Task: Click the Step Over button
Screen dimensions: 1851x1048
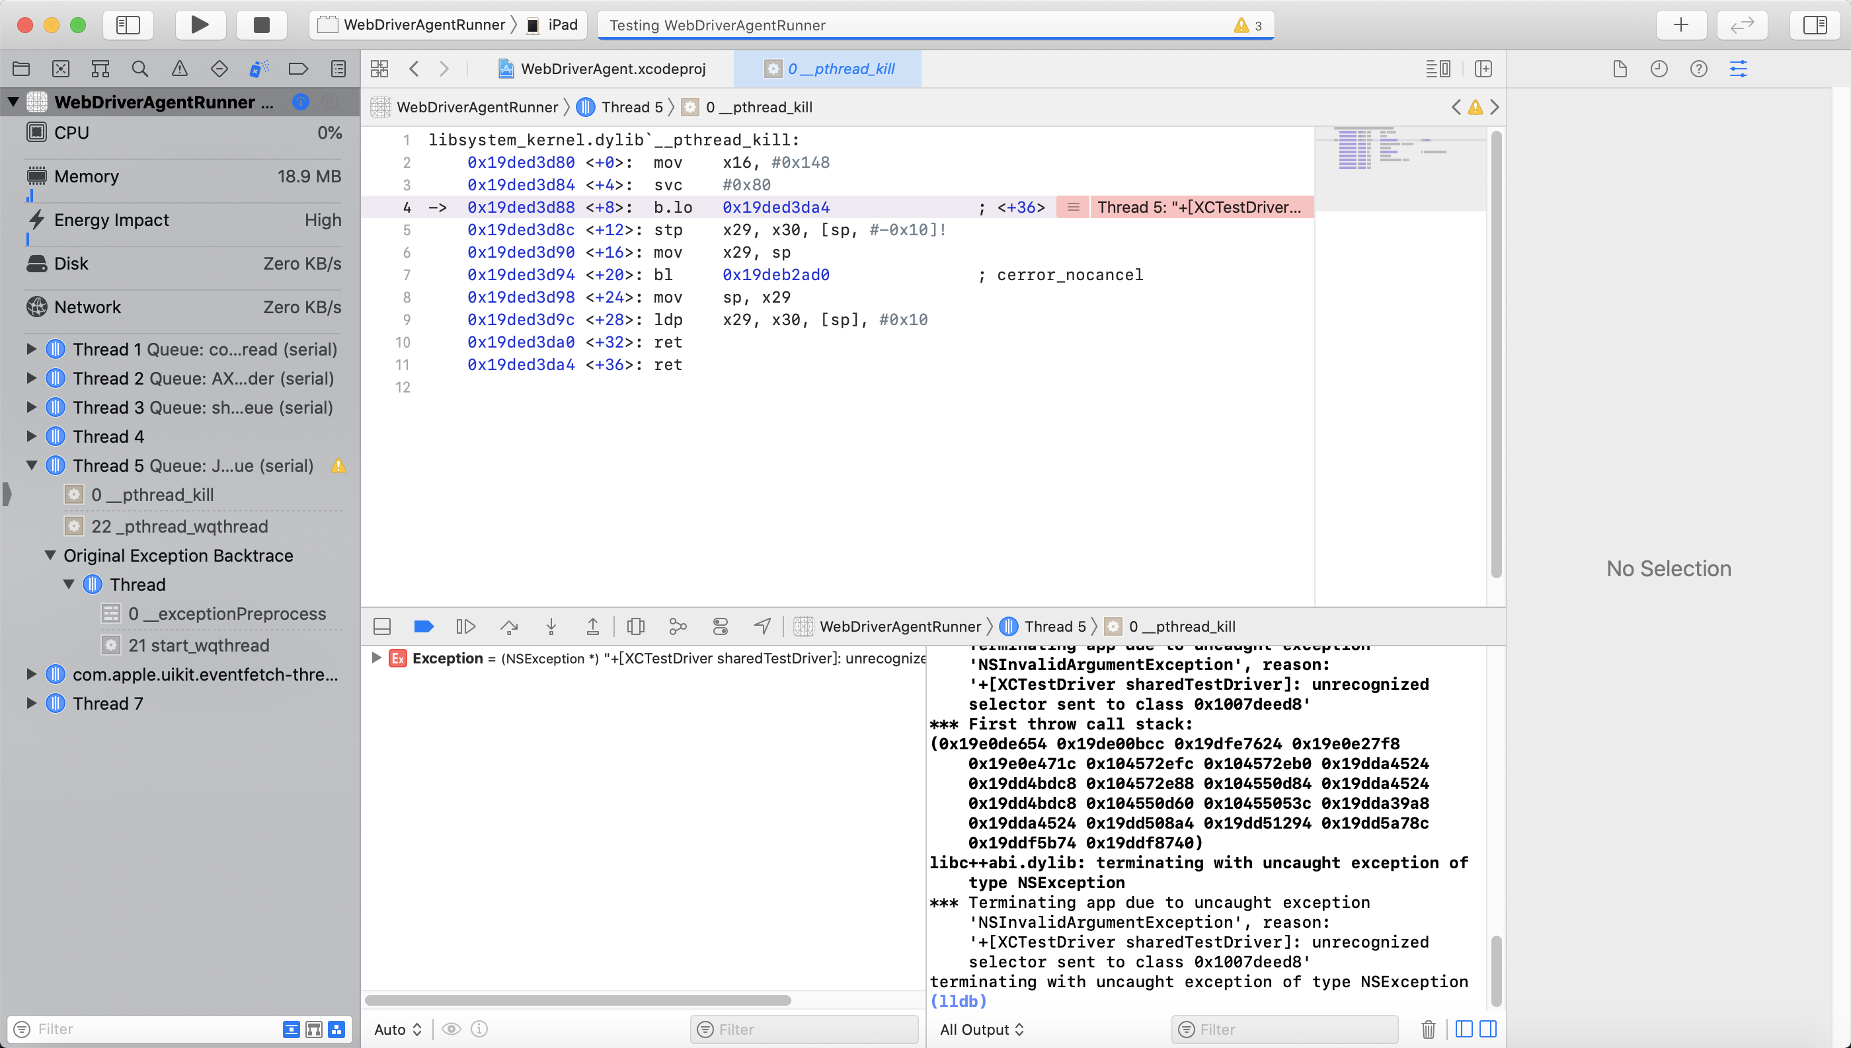Action: point(509,627)
